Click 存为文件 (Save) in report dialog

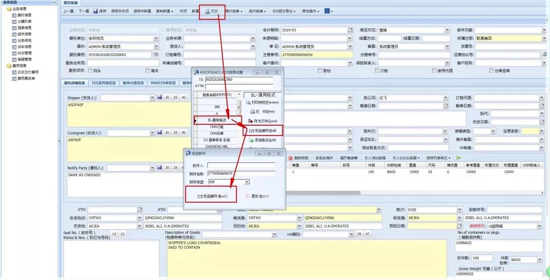[262, 121]
